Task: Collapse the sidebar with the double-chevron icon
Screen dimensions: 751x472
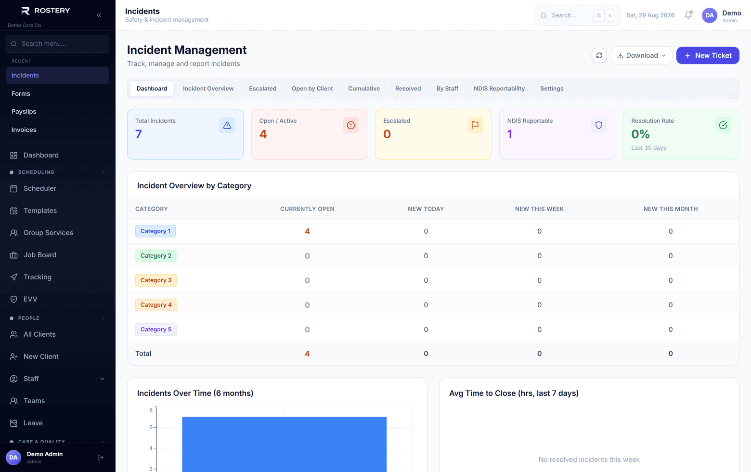Action: (x=99, y=15)
